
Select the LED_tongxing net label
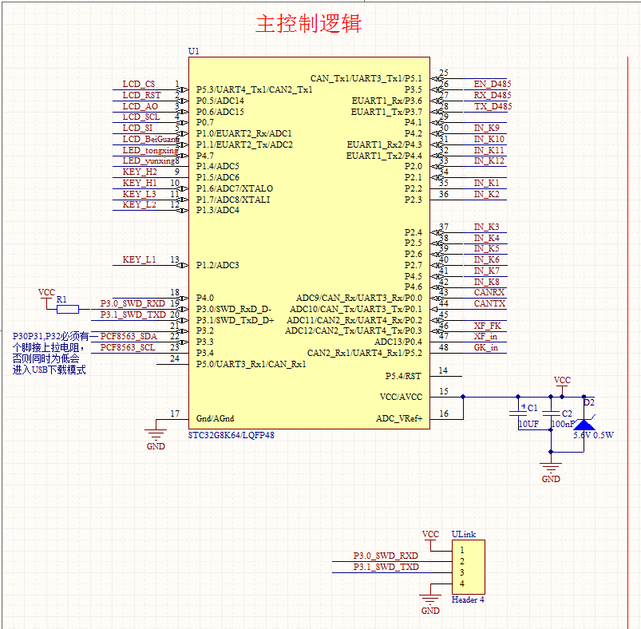pos(150,150)
